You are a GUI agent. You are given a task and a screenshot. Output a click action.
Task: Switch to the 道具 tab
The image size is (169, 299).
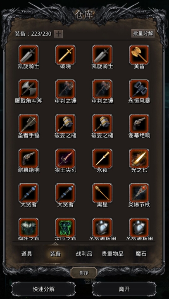[x=27, y=254]
